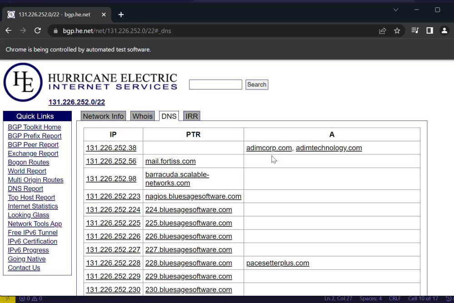Screen dimensions: 454x303
Task: Open DNS Report link
Action: click(25, 189)
